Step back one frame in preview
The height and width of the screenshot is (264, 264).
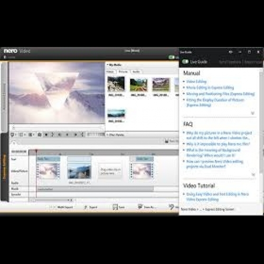pyautogui.click(x=60, y=135)
